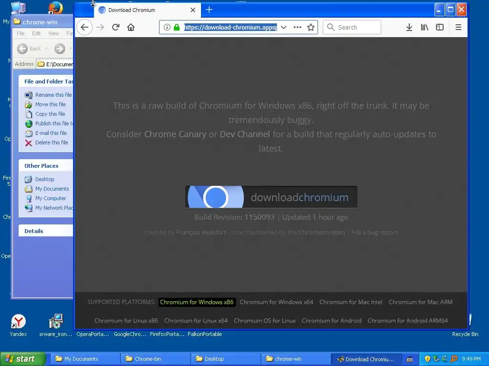Select Chromium OS for Linux platform
Viewport: 489px width, 366px height.
point(265,321)
